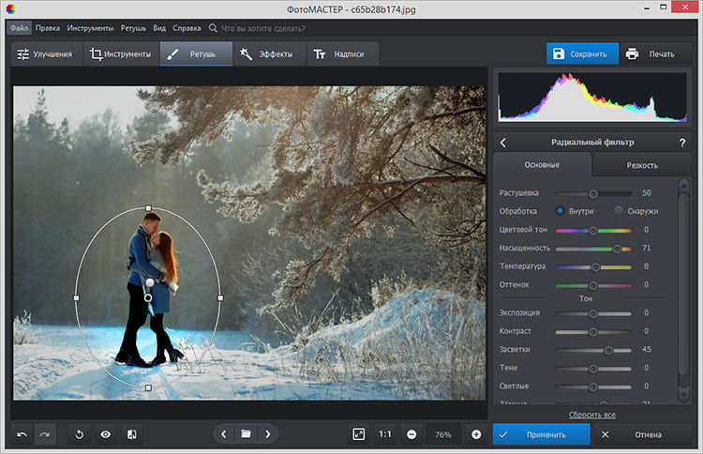Click the Применить button

(x=542, y=434)
